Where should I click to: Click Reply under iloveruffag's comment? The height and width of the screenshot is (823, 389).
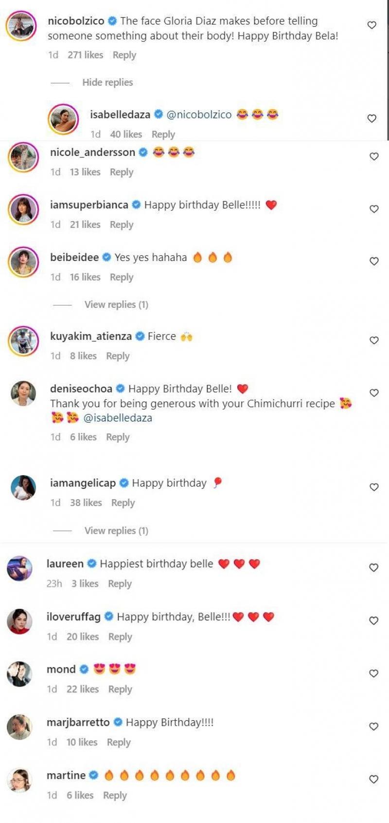coord(120,636)
